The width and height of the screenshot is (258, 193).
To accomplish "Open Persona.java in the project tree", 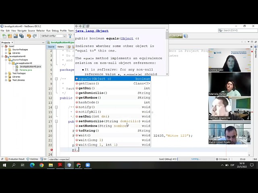I will pos(26,70).
